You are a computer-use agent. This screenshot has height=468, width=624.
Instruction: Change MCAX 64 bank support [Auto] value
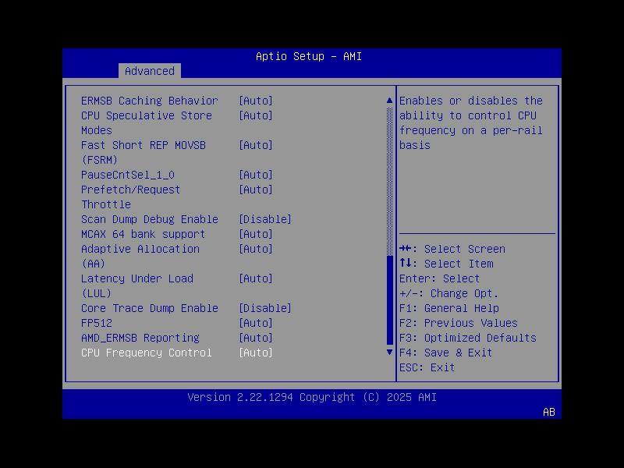(x=256, y=234)
